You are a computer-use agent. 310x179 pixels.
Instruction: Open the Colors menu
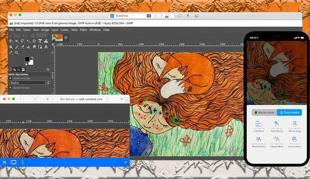tap(65, 30)
